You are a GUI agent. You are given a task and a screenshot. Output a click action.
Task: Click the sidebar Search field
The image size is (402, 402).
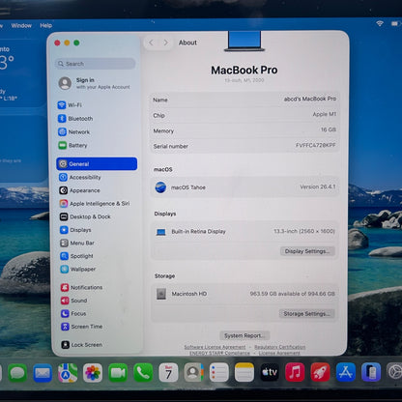[95, 64]
